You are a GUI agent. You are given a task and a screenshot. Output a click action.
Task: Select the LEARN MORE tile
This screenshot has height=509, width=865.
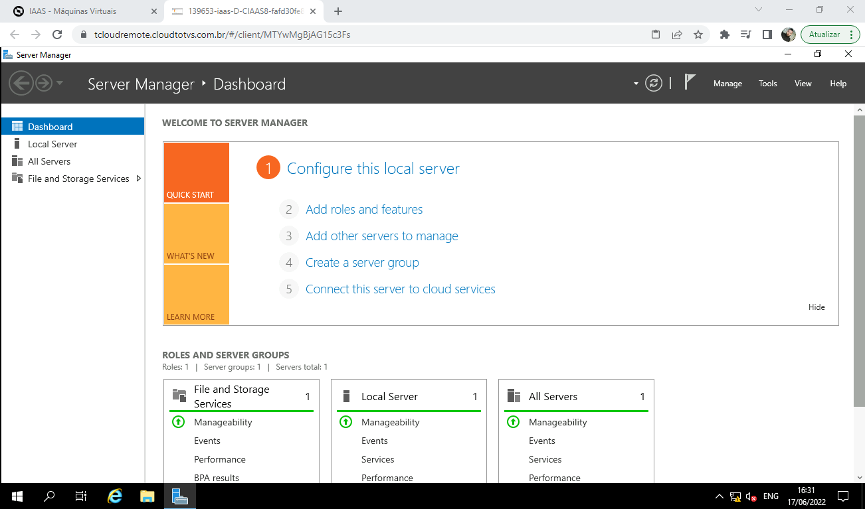(x=196, y=295)
